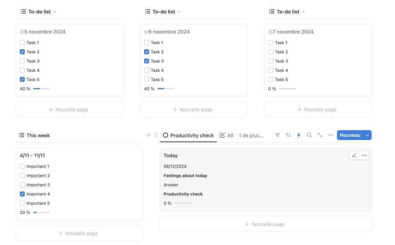This screenshot has height=245, width=395.
Task: Click the search magnifier icon
Action: click(x=309, y=135)
